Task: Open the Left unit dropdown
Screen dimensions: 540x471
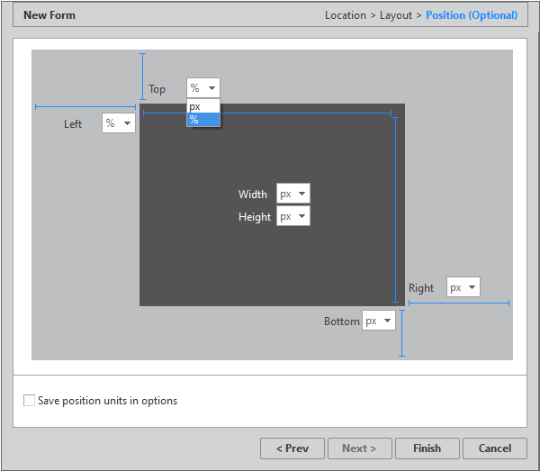Action: click(x=118, y=123)
